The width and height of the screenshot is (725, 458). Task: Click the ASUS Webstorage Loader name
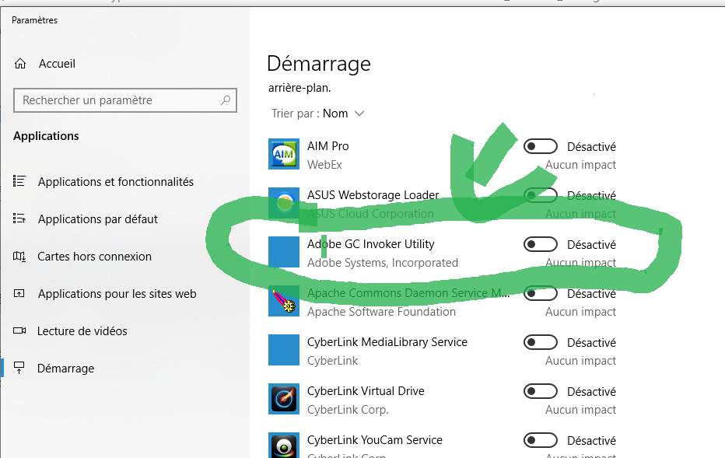pos(373,195)
